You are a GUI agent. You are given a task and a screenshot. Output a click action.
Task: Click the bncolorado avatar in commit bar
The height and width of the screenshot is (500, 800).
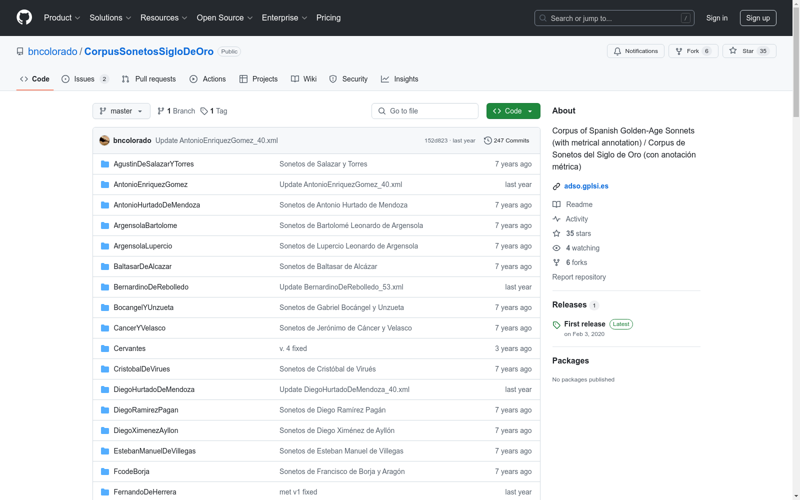[104, 140]
